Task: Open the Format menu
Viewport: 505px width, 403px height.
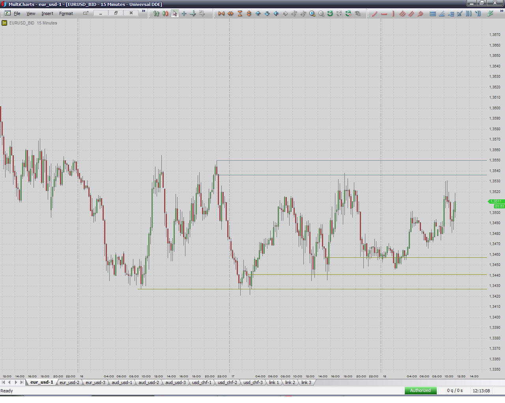Action: click(66, 13)
